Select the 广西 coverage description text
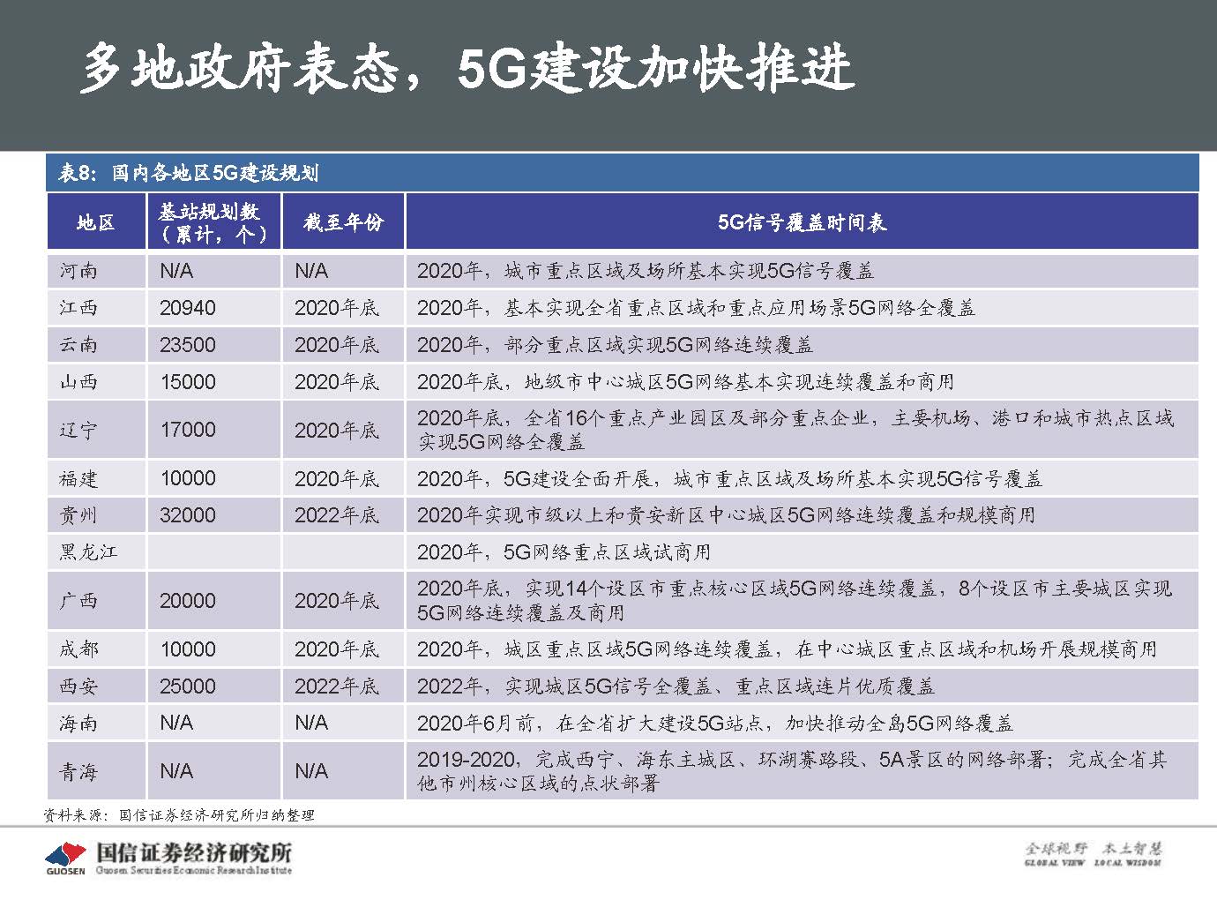The height and width of the screenshot is (900, 1217). pos(794,599)
